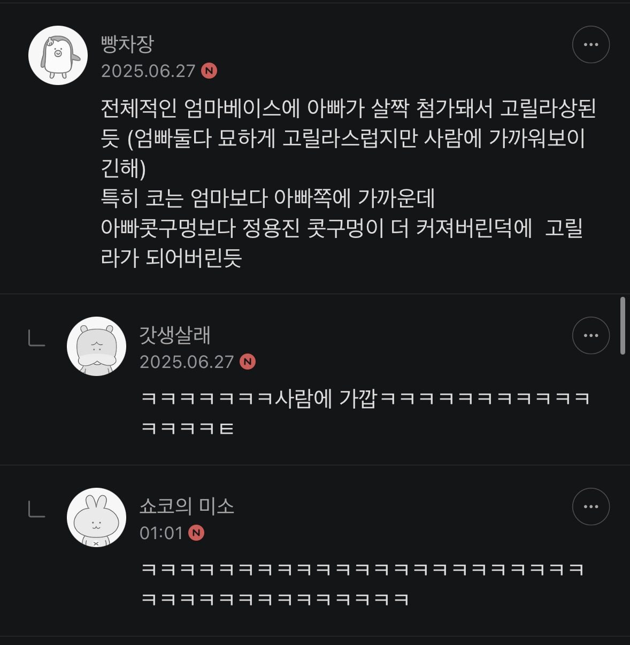630x645 pixels.
Task: Open more options for 쇼코의 미소's reply
Action: [x=591, y=506]
